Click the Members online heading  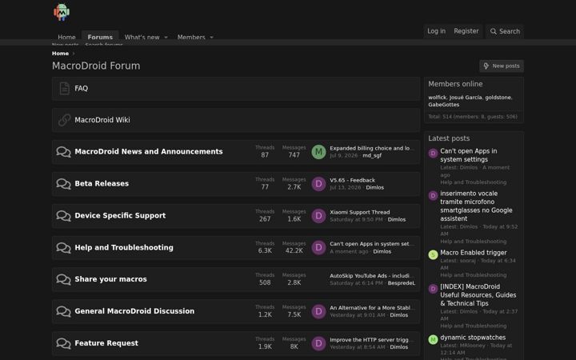455,84
